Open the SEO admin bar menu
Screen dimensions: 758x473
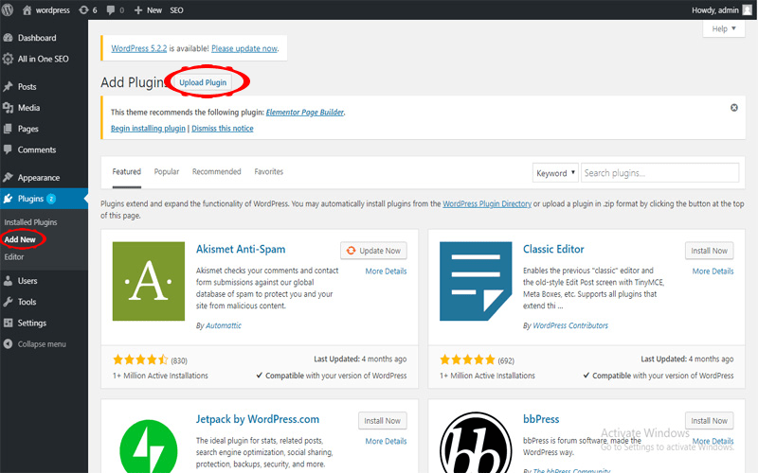[176, 10]
